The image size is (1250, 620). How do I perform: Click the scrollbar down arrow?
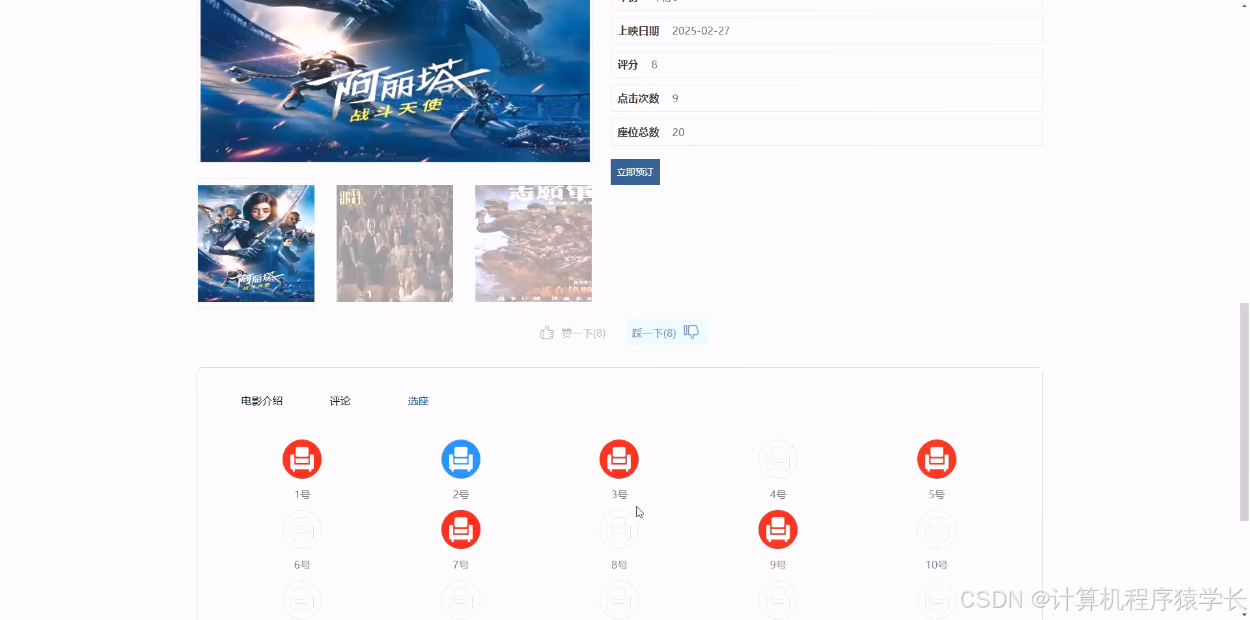1243,614
